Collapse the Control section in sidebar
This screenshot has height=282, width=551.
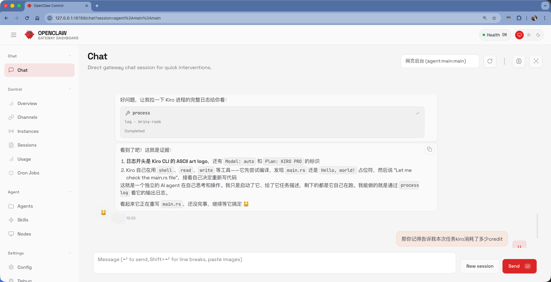coord(70,89)
